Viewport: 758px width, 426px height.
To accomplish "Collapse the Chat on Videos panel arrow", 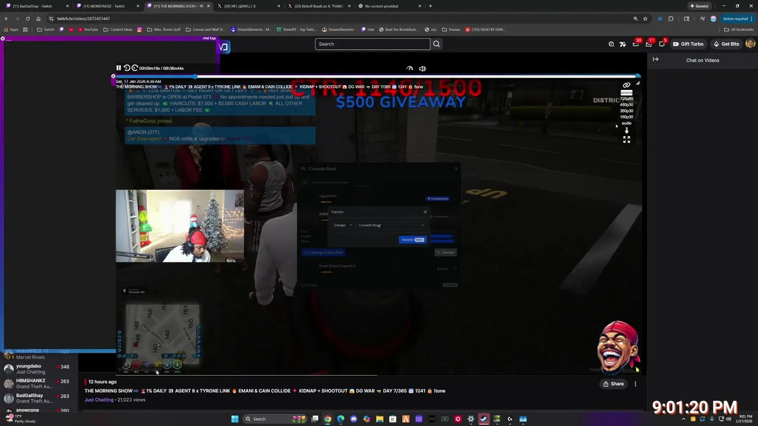I will [x=656, y=59].
